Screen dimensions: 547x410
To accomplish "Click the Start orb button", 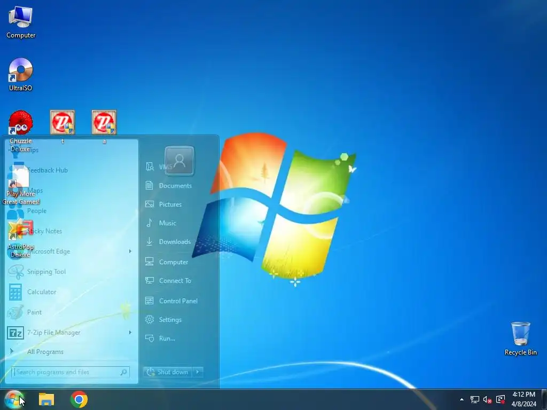I will [x=14, y=399].
